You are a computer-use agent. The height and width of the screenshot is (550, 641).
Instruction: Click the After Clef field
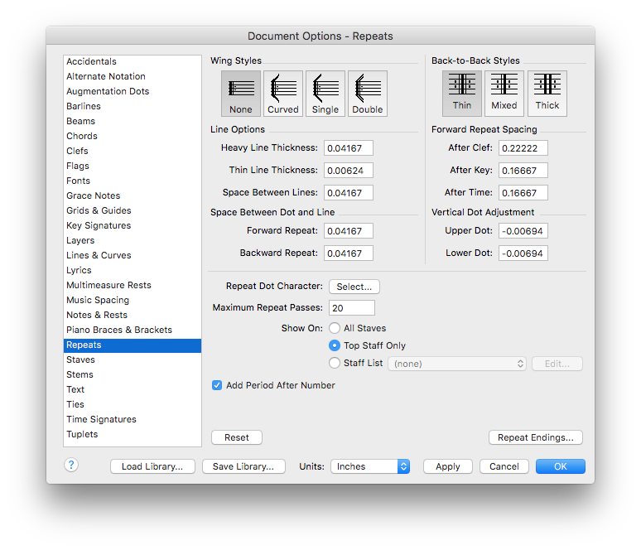(523, 148)
